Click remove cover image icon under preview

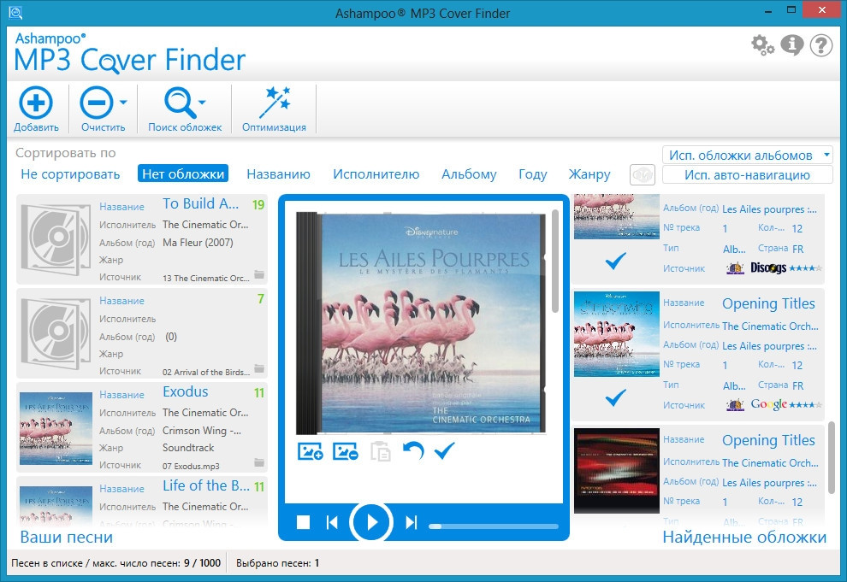(x=345, y=451)
